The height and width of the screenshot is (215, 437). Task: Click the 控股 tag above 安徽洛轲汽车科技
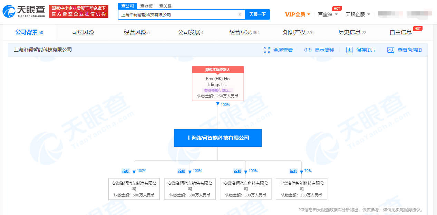point(237,171)
